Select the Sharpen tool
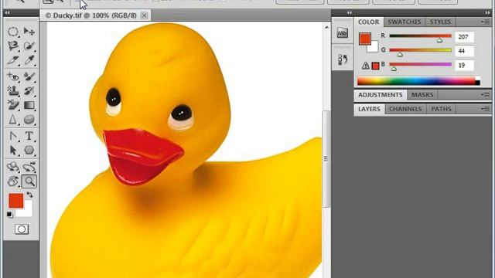The height and width of the screenshot is (278, 495). (x=13, y=120)
